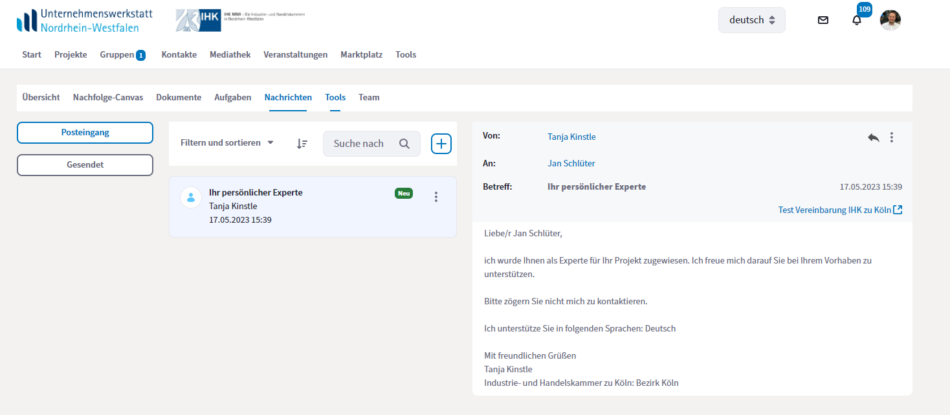Click the Unternehmenswerkstatt Nordrhein-Westfalen logo

pos(85,21)
